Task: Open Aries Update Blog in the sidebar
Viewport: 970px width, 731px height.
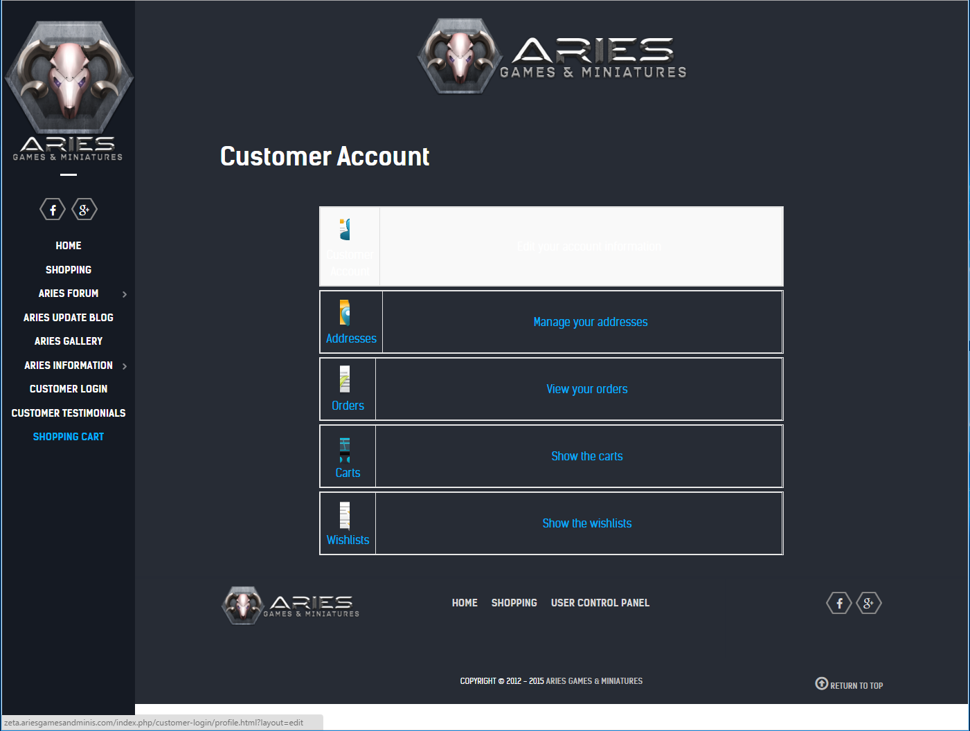Action: click(x=69, y=318)
